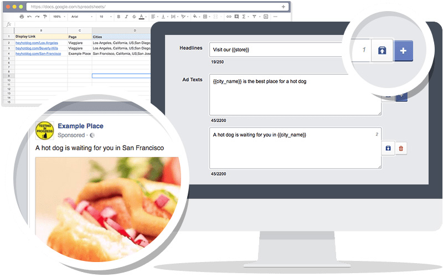Select row header 1
443x277 pixels.
[9, 37]
